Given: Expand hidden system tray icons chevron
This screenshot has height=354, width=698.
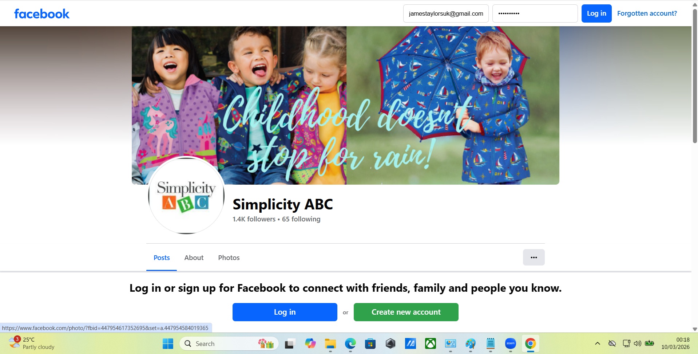Looking at the screenshot, I should click(597, 343).
